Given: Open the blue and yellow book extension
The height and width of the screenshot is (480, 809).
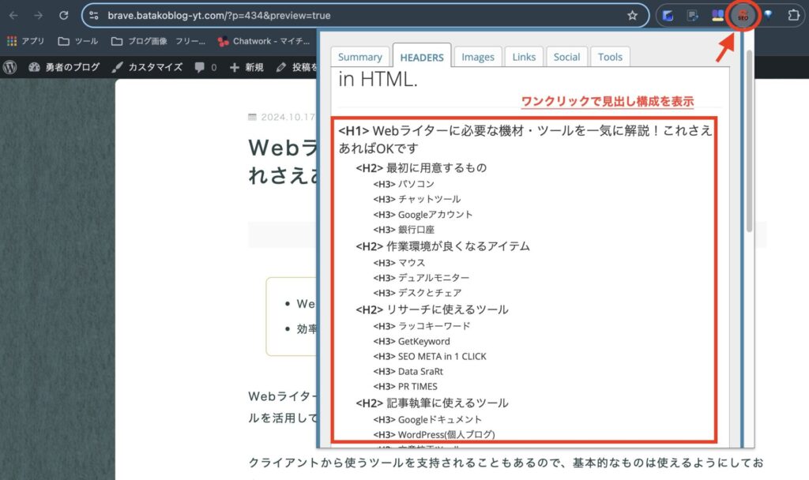Looking at the screenshot, I should tap(717, 16).
